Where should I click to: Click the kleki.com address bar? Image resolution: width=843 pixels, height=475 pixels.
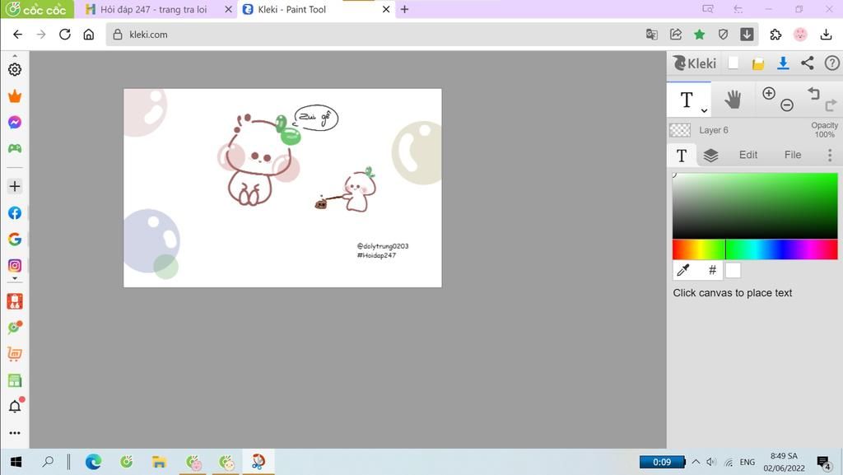coord(376,35)
